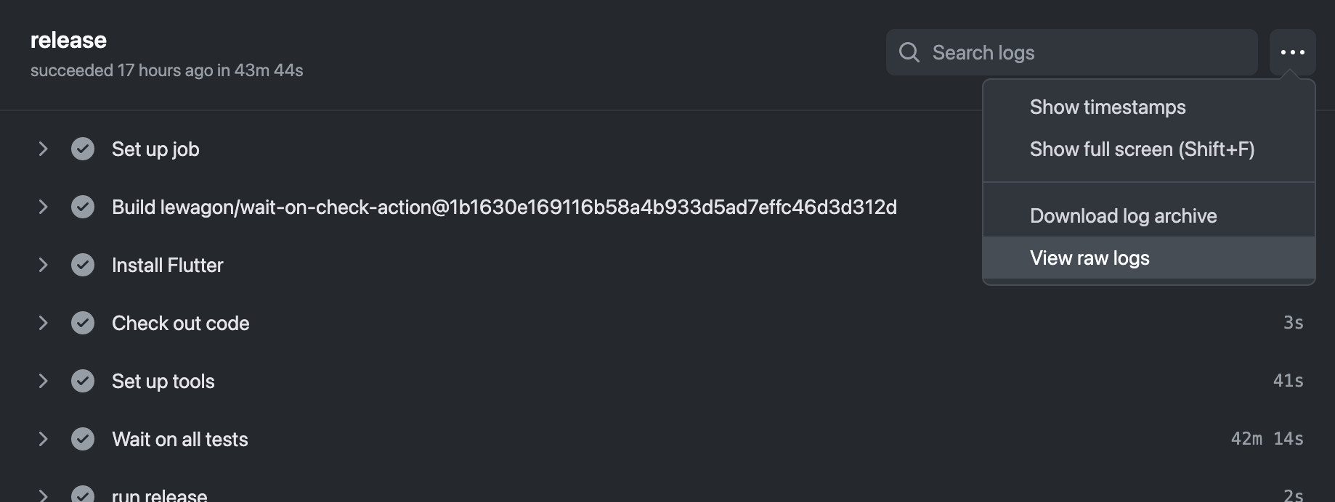Expand the Wait on all tests step
This screenshot has width=1335, height=502.
[x=43, y=439]
